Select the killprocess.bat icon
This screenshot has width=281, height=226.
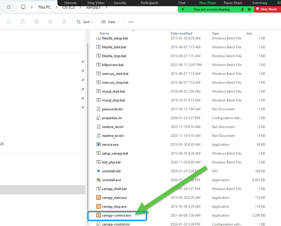tap(99, 65)
